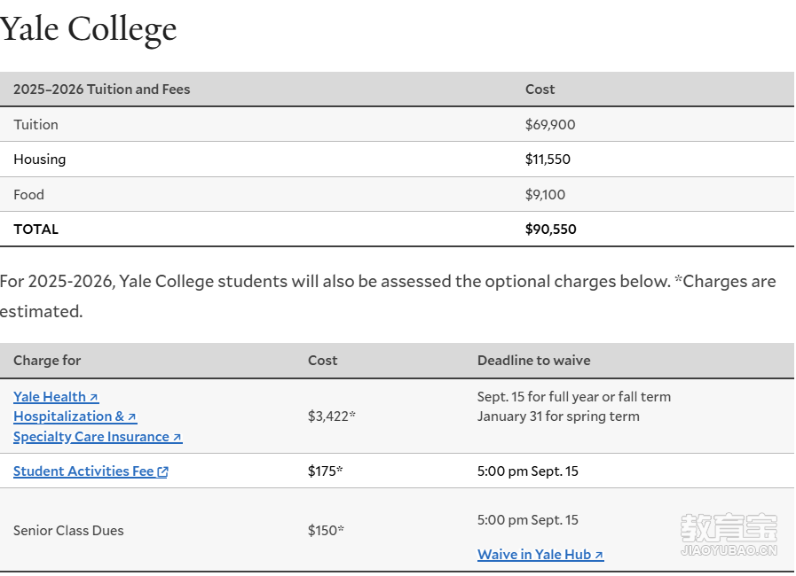Viewport: 796px width, 576px height.
Task: Select the Food cost $9,100
Action: click(545, 195)
